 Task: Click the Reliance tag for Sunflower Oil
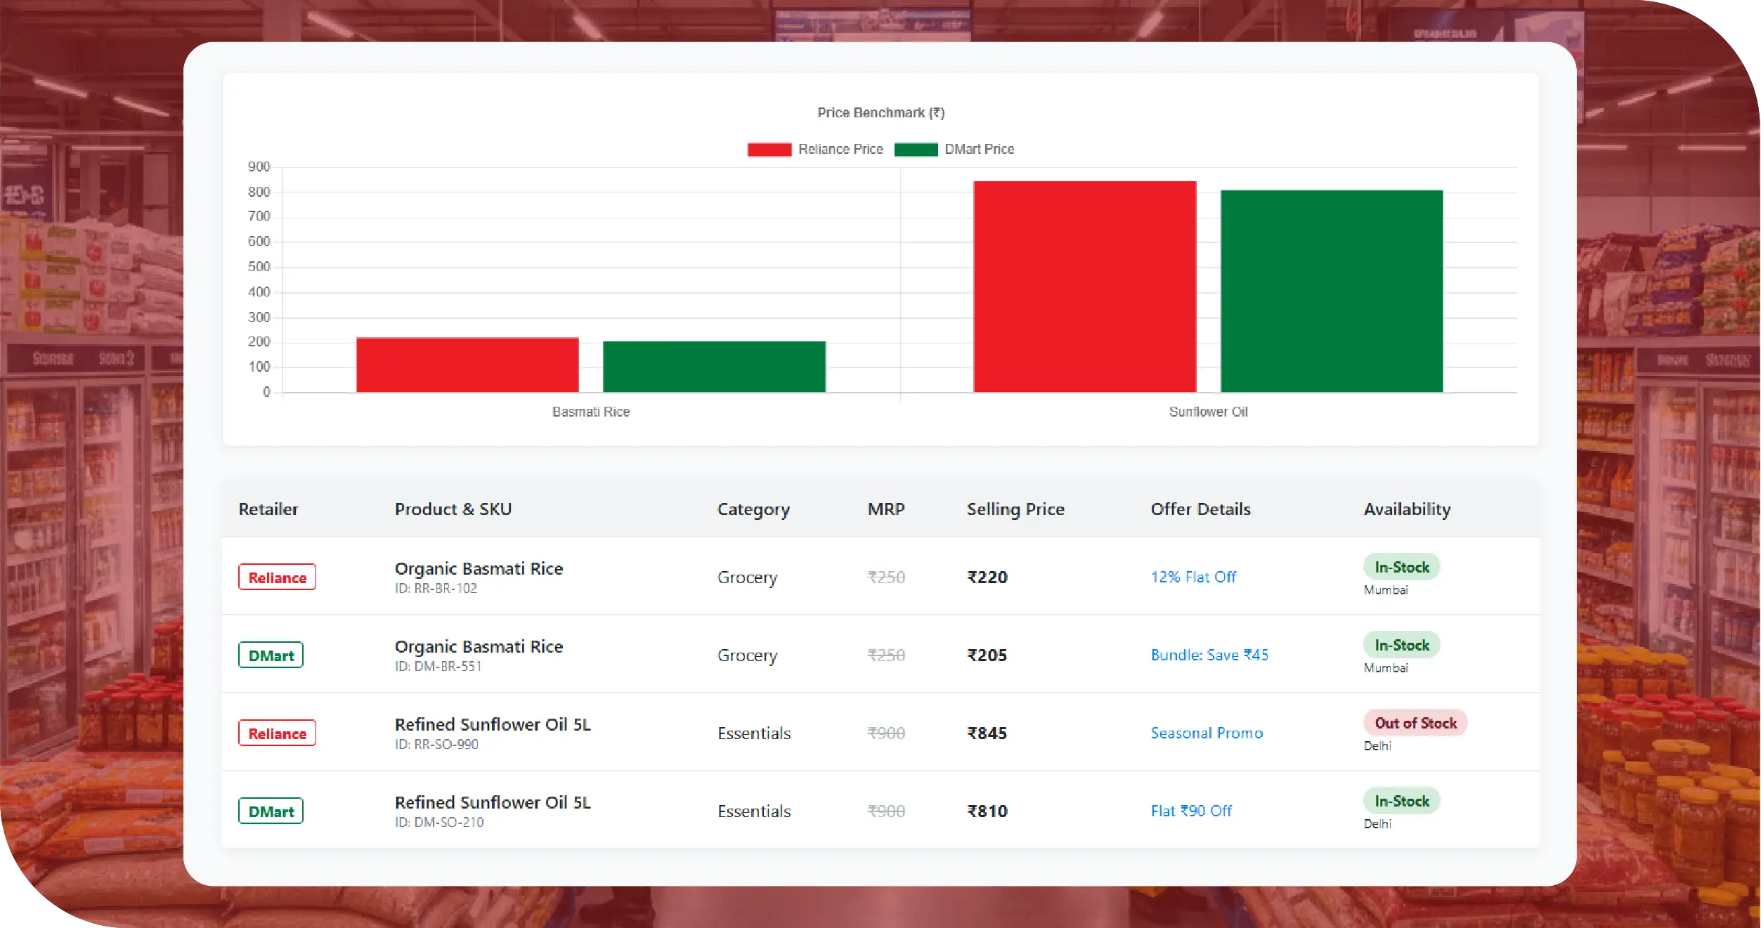277,733
